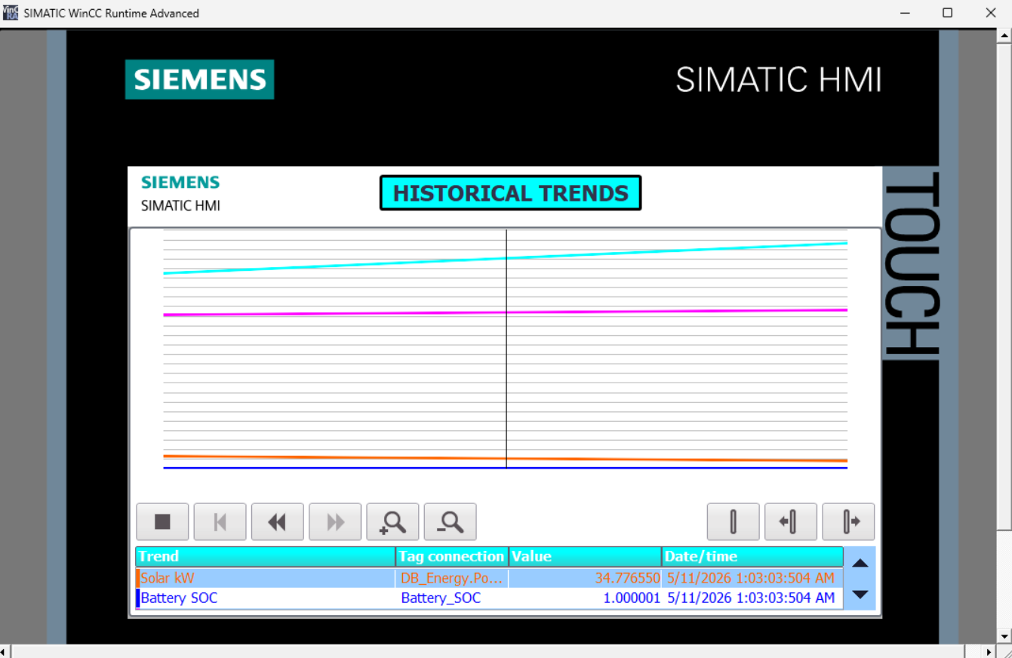1012x658 pixels.
Task: Zoom in on the trend time axis
Action: point(392,521)
